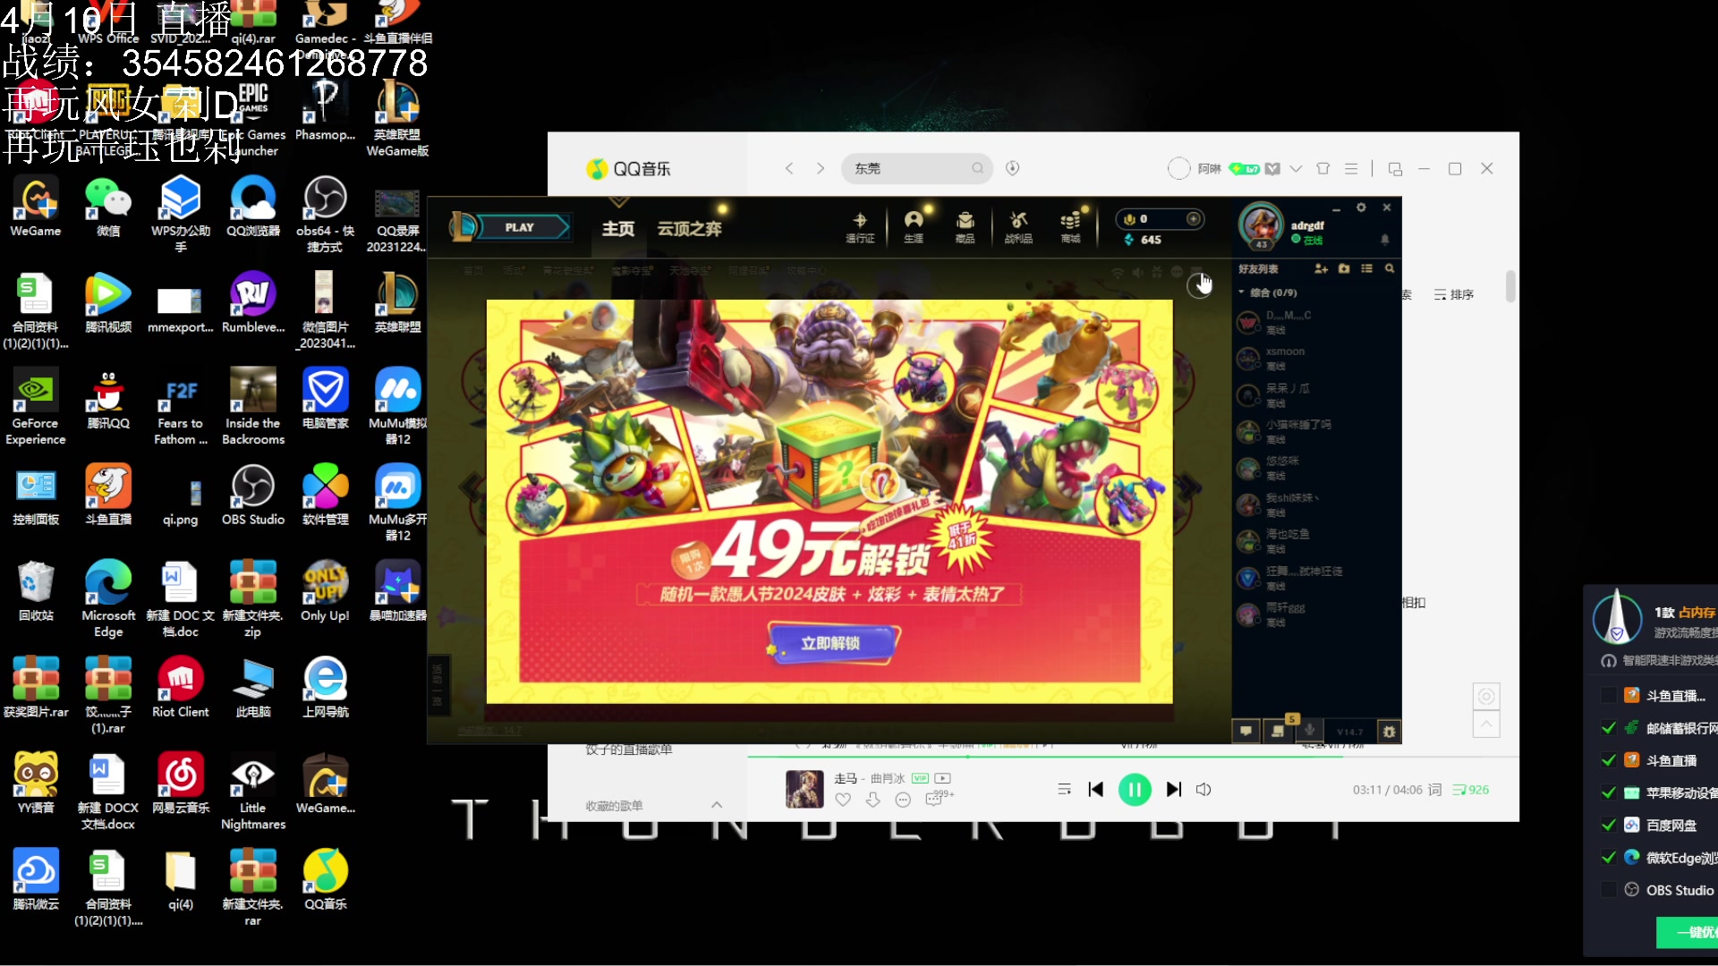Uncheck the 微软Edge浏览器 checkbox
The height and width of the screenshot is (966, 1718).
[x=1608, y=857]
